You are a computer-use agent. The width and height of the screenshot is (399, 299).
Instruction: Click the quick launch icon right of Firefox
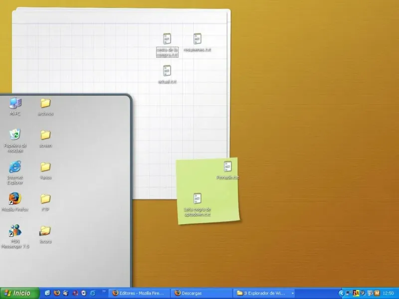(x=66, y=293)
